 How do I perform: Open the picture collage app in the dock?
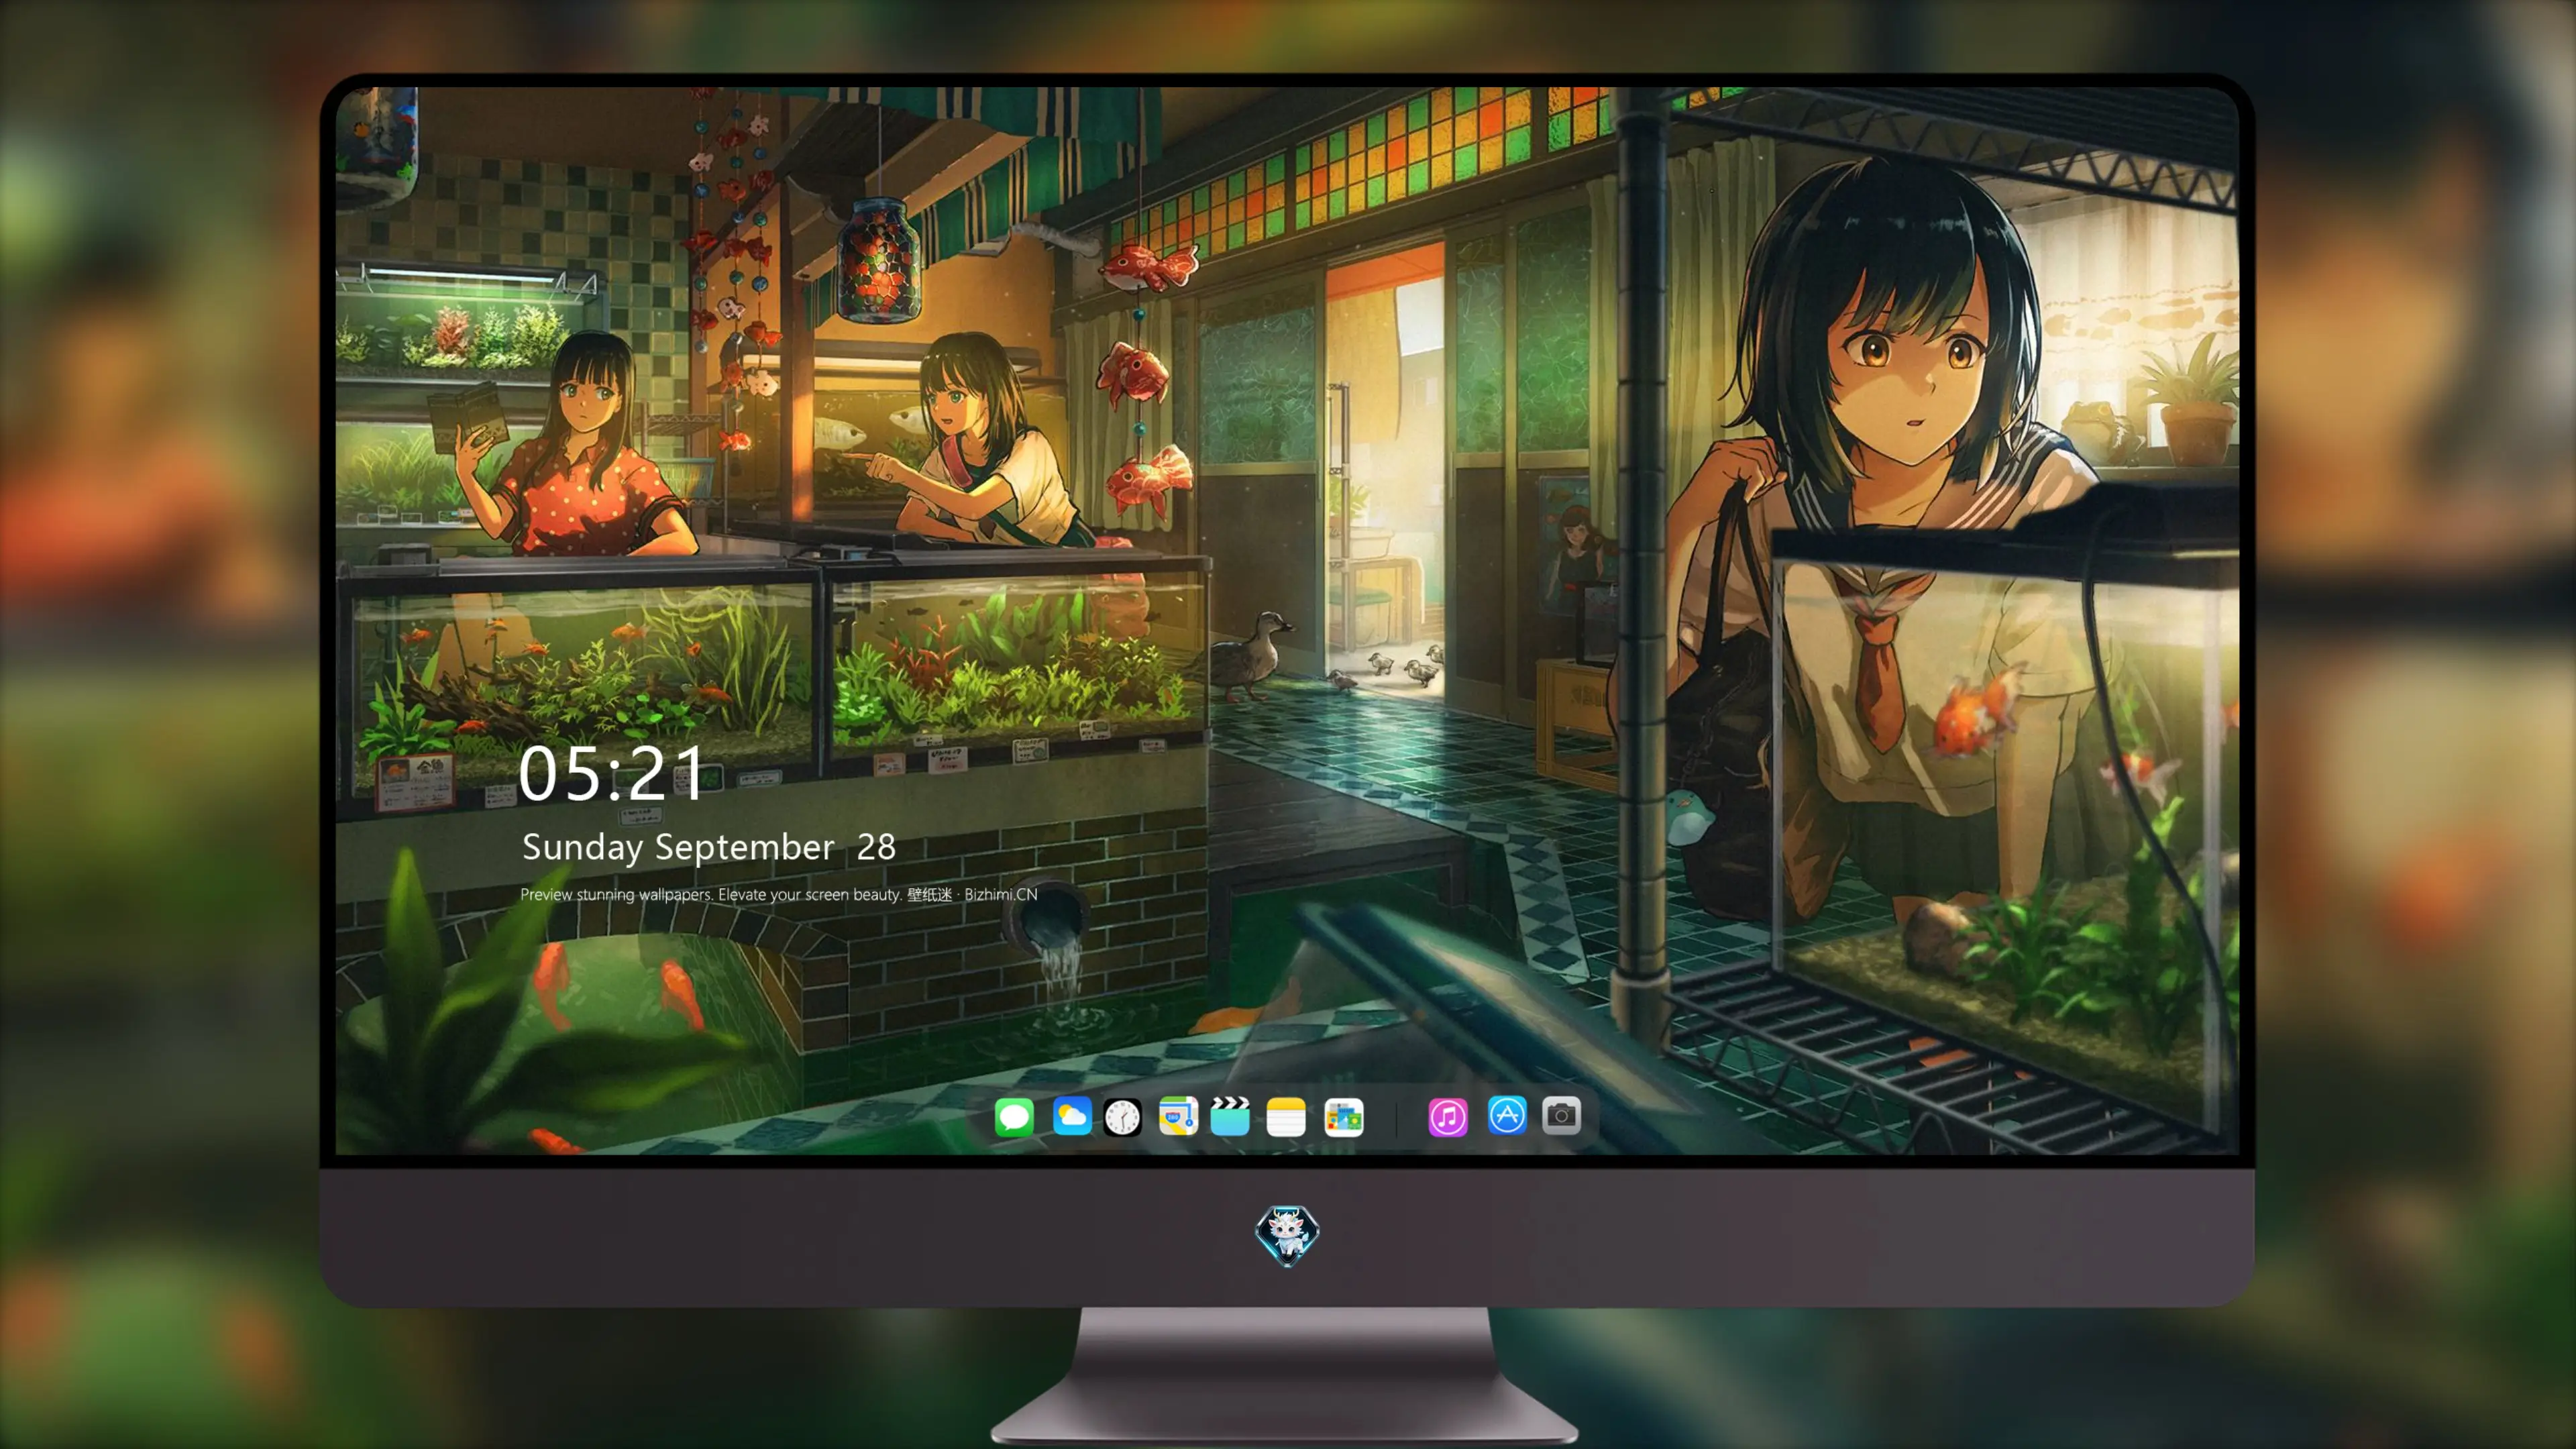[x=1344, y=1116]
